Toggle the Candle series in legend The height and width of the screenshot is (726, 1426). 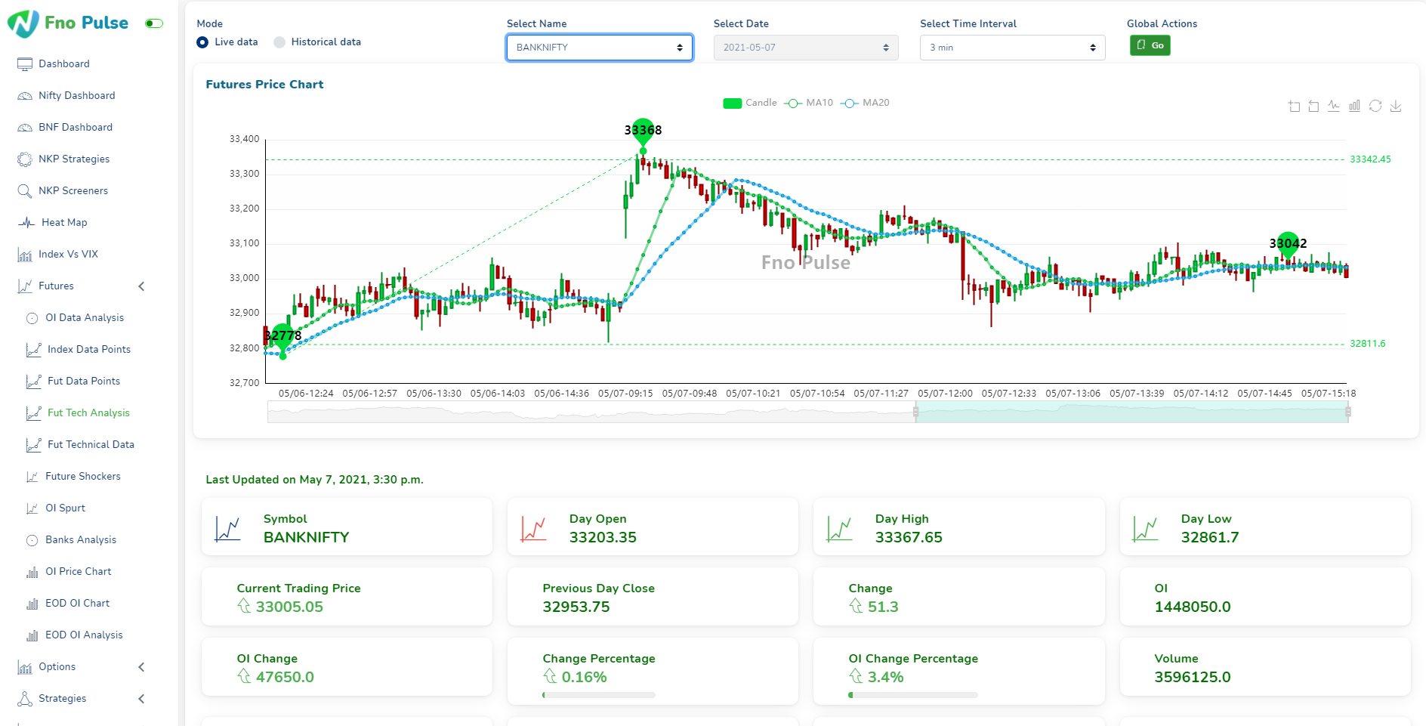point(749,103)
